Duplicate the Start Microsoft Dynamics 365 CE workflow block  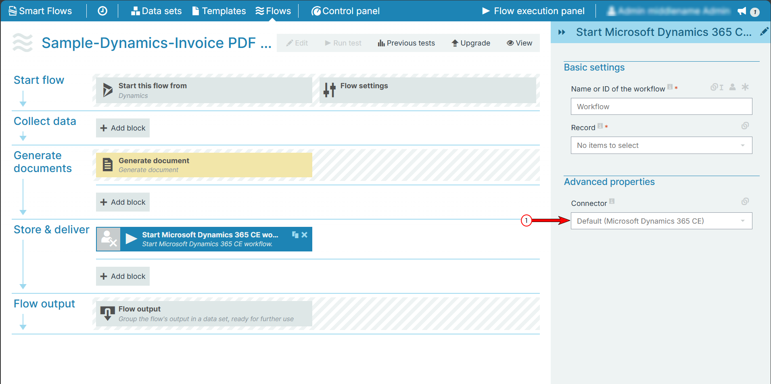coord(295,235)
